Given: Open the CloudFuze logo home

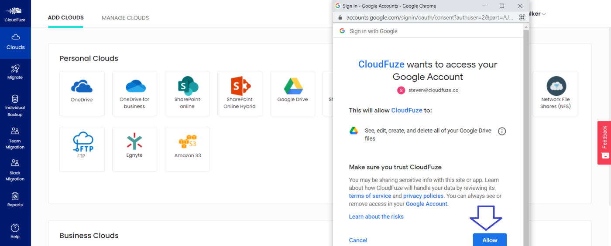Looking at the screenshot, I should [15, 13].
